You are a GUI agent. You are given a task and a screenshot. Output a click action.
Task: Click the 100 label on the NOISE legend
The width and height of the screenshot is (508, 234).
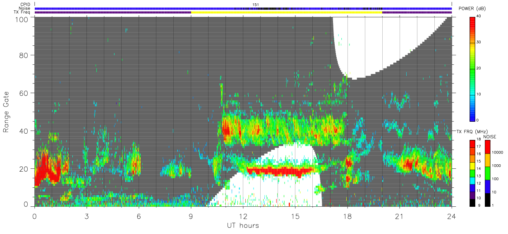pos(494,179)
